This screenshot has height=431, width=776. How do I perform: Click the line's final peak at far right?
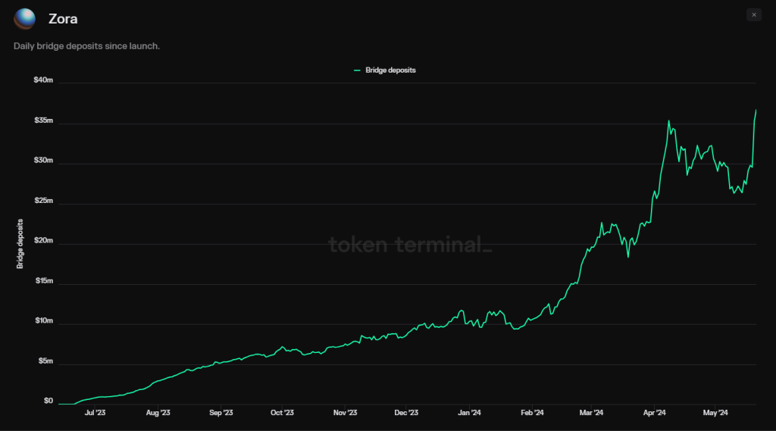pos(756,111)
